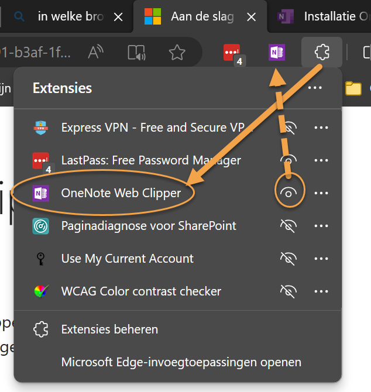Open more actions for OneNote Web Clipper

pos(321,193)
